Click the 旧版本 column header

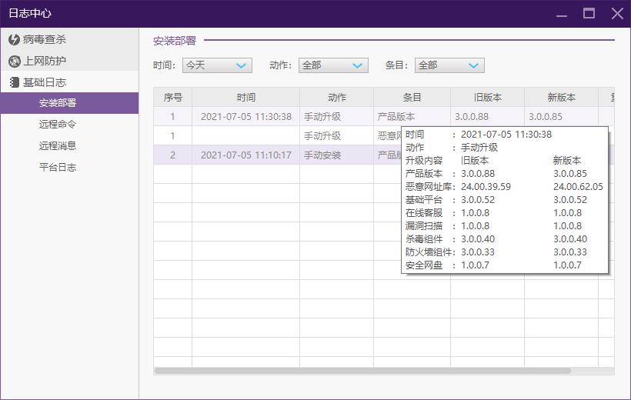(x=487, y=98)
